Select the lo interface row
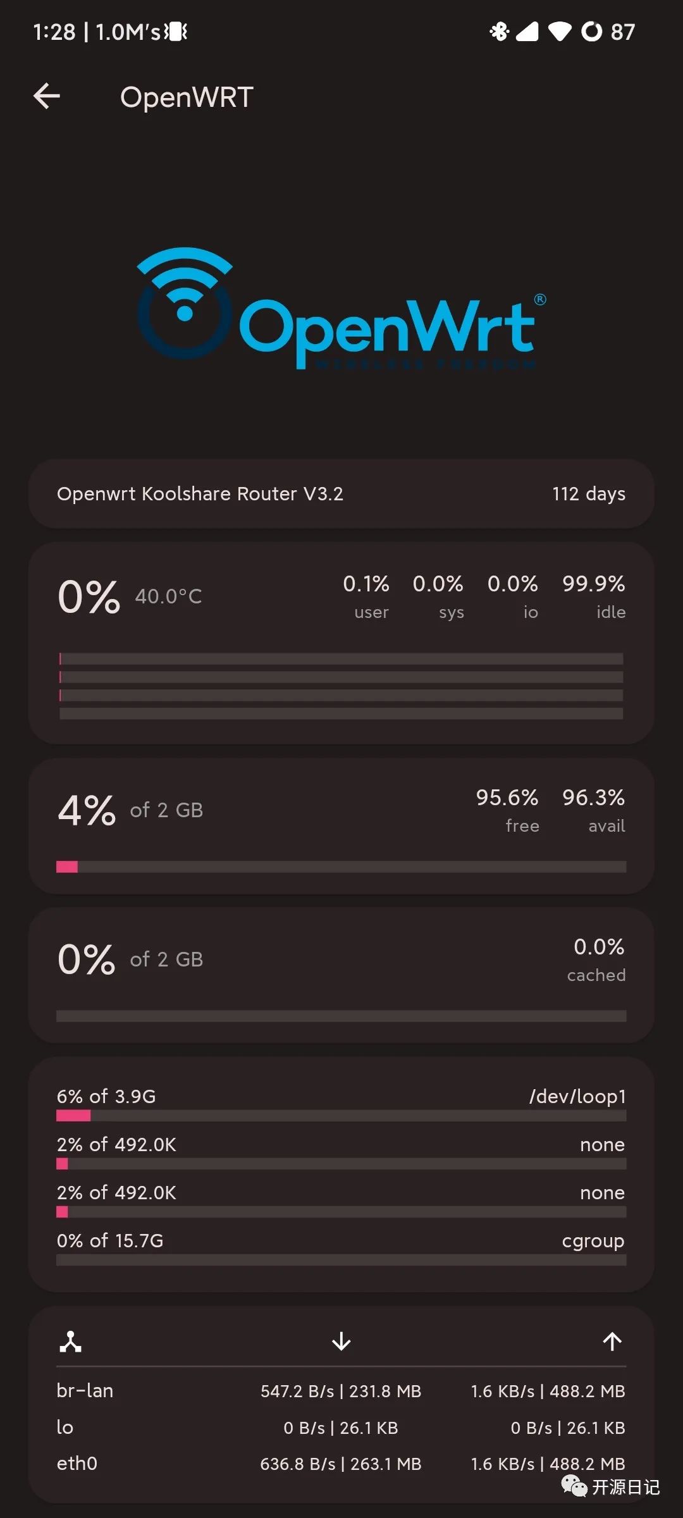 pos(341,1428)
